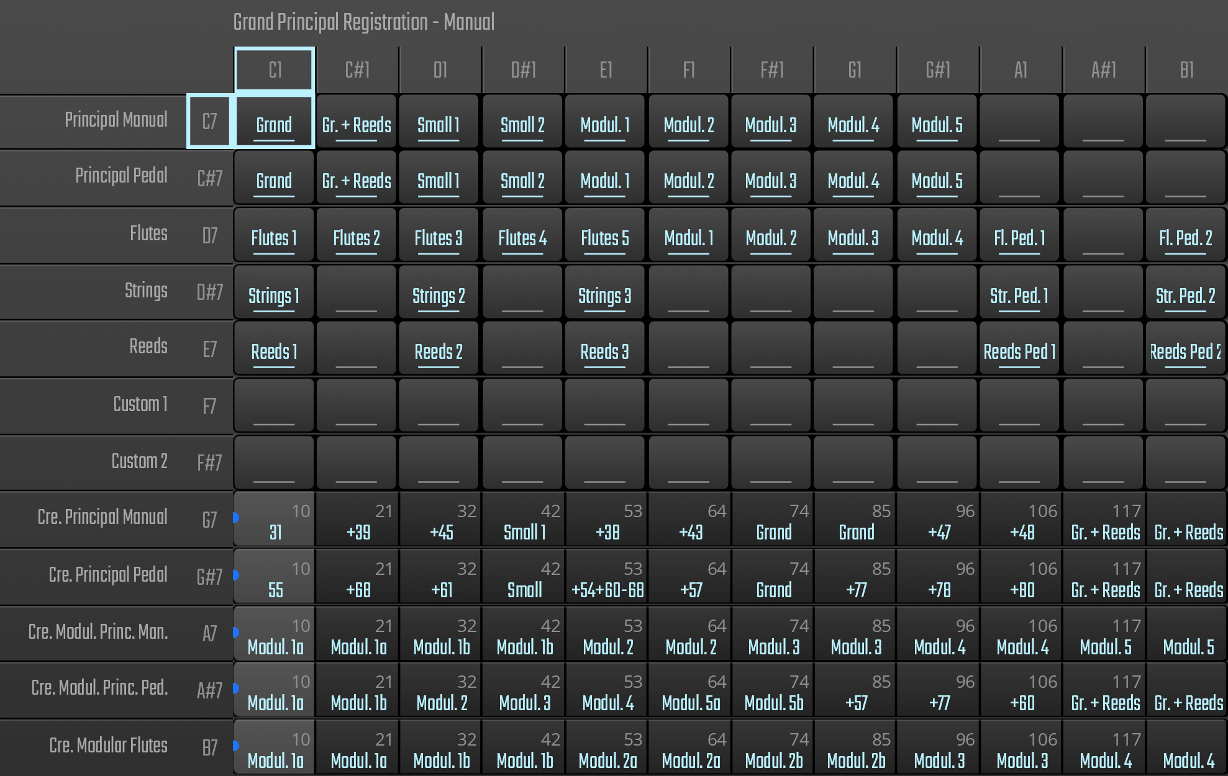This screenshot has width=1228, height=776.
Task: Click the C7 key label for Principal Manual
Action: pyautogui.click(x=210, y=121)
